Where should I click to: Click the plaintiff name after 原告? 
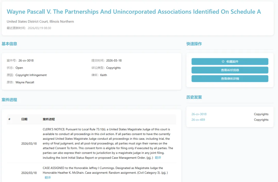25,83
